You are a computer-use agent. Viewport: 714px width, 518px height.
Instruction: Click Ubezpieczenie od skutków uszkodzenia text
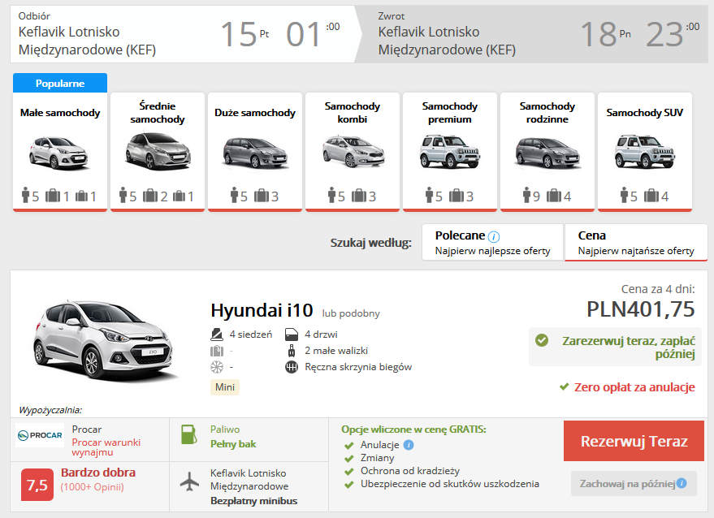click(x=450, y=484)
